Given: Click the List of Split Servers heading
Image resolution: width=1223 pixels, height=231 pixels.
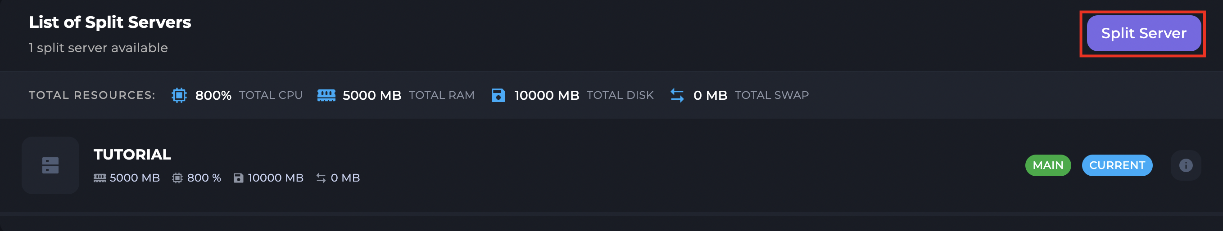Looking at the screenshot, I should (x=110, y=22).
